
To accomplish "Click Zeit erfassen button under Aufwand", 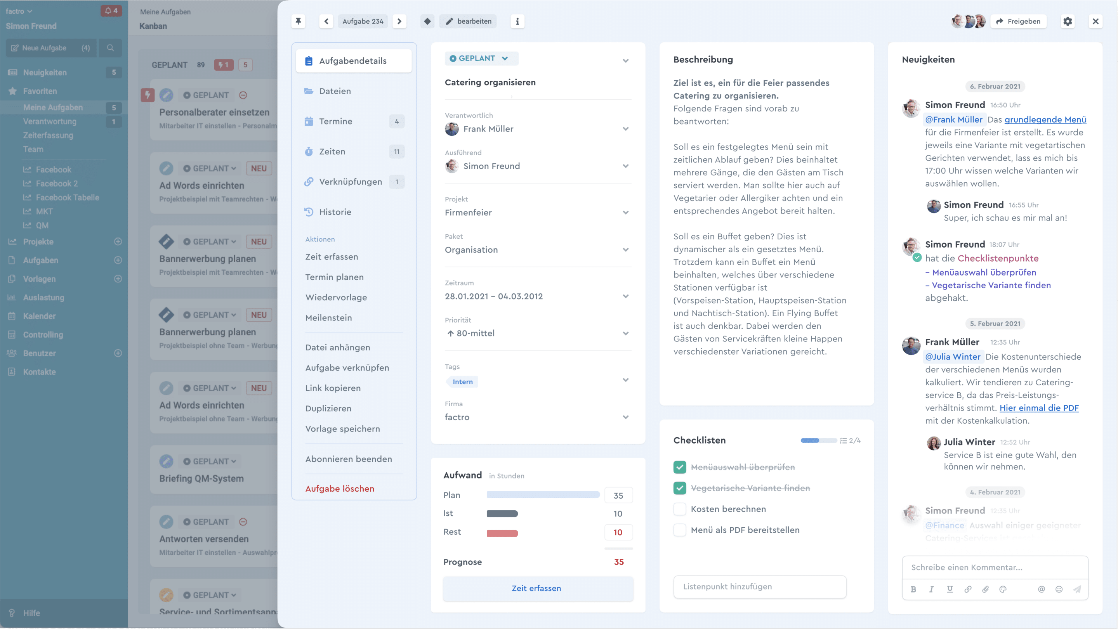I will [x=538, y=589].
